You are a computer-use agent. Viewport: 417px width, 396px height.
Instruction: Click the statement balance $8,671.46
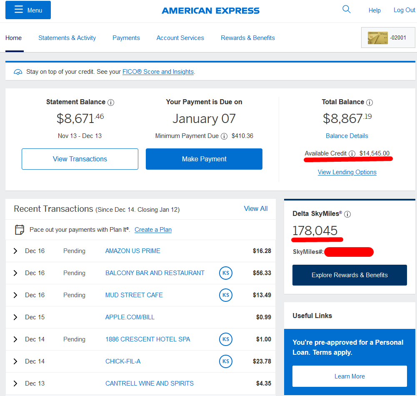click(80, 118)
